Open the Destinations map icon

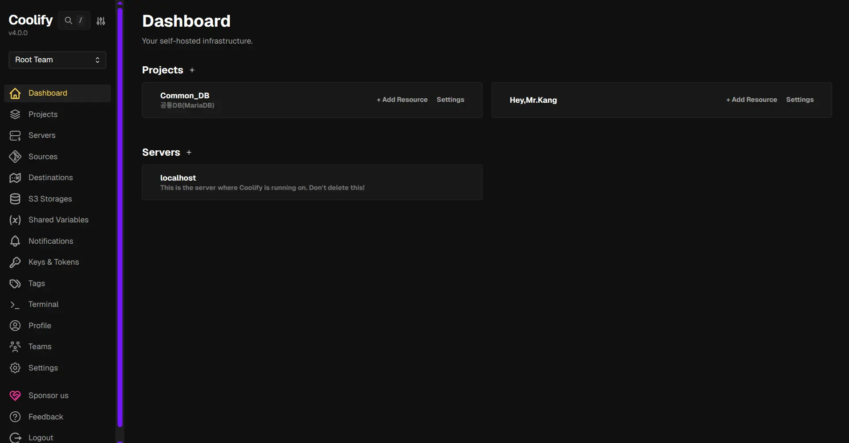click(15, 178)
